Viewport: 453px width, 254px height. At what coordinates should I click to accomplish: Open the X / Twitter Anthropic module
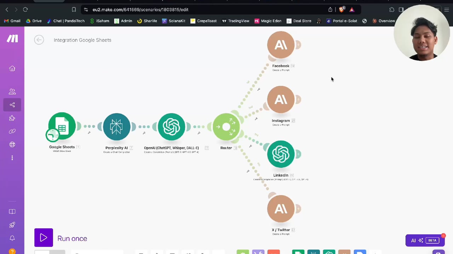[281, 209]
